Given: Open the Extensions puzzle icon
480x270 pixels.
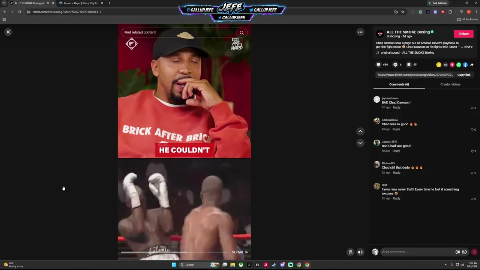Looking at the screenshot, I should tap(450, 12).
